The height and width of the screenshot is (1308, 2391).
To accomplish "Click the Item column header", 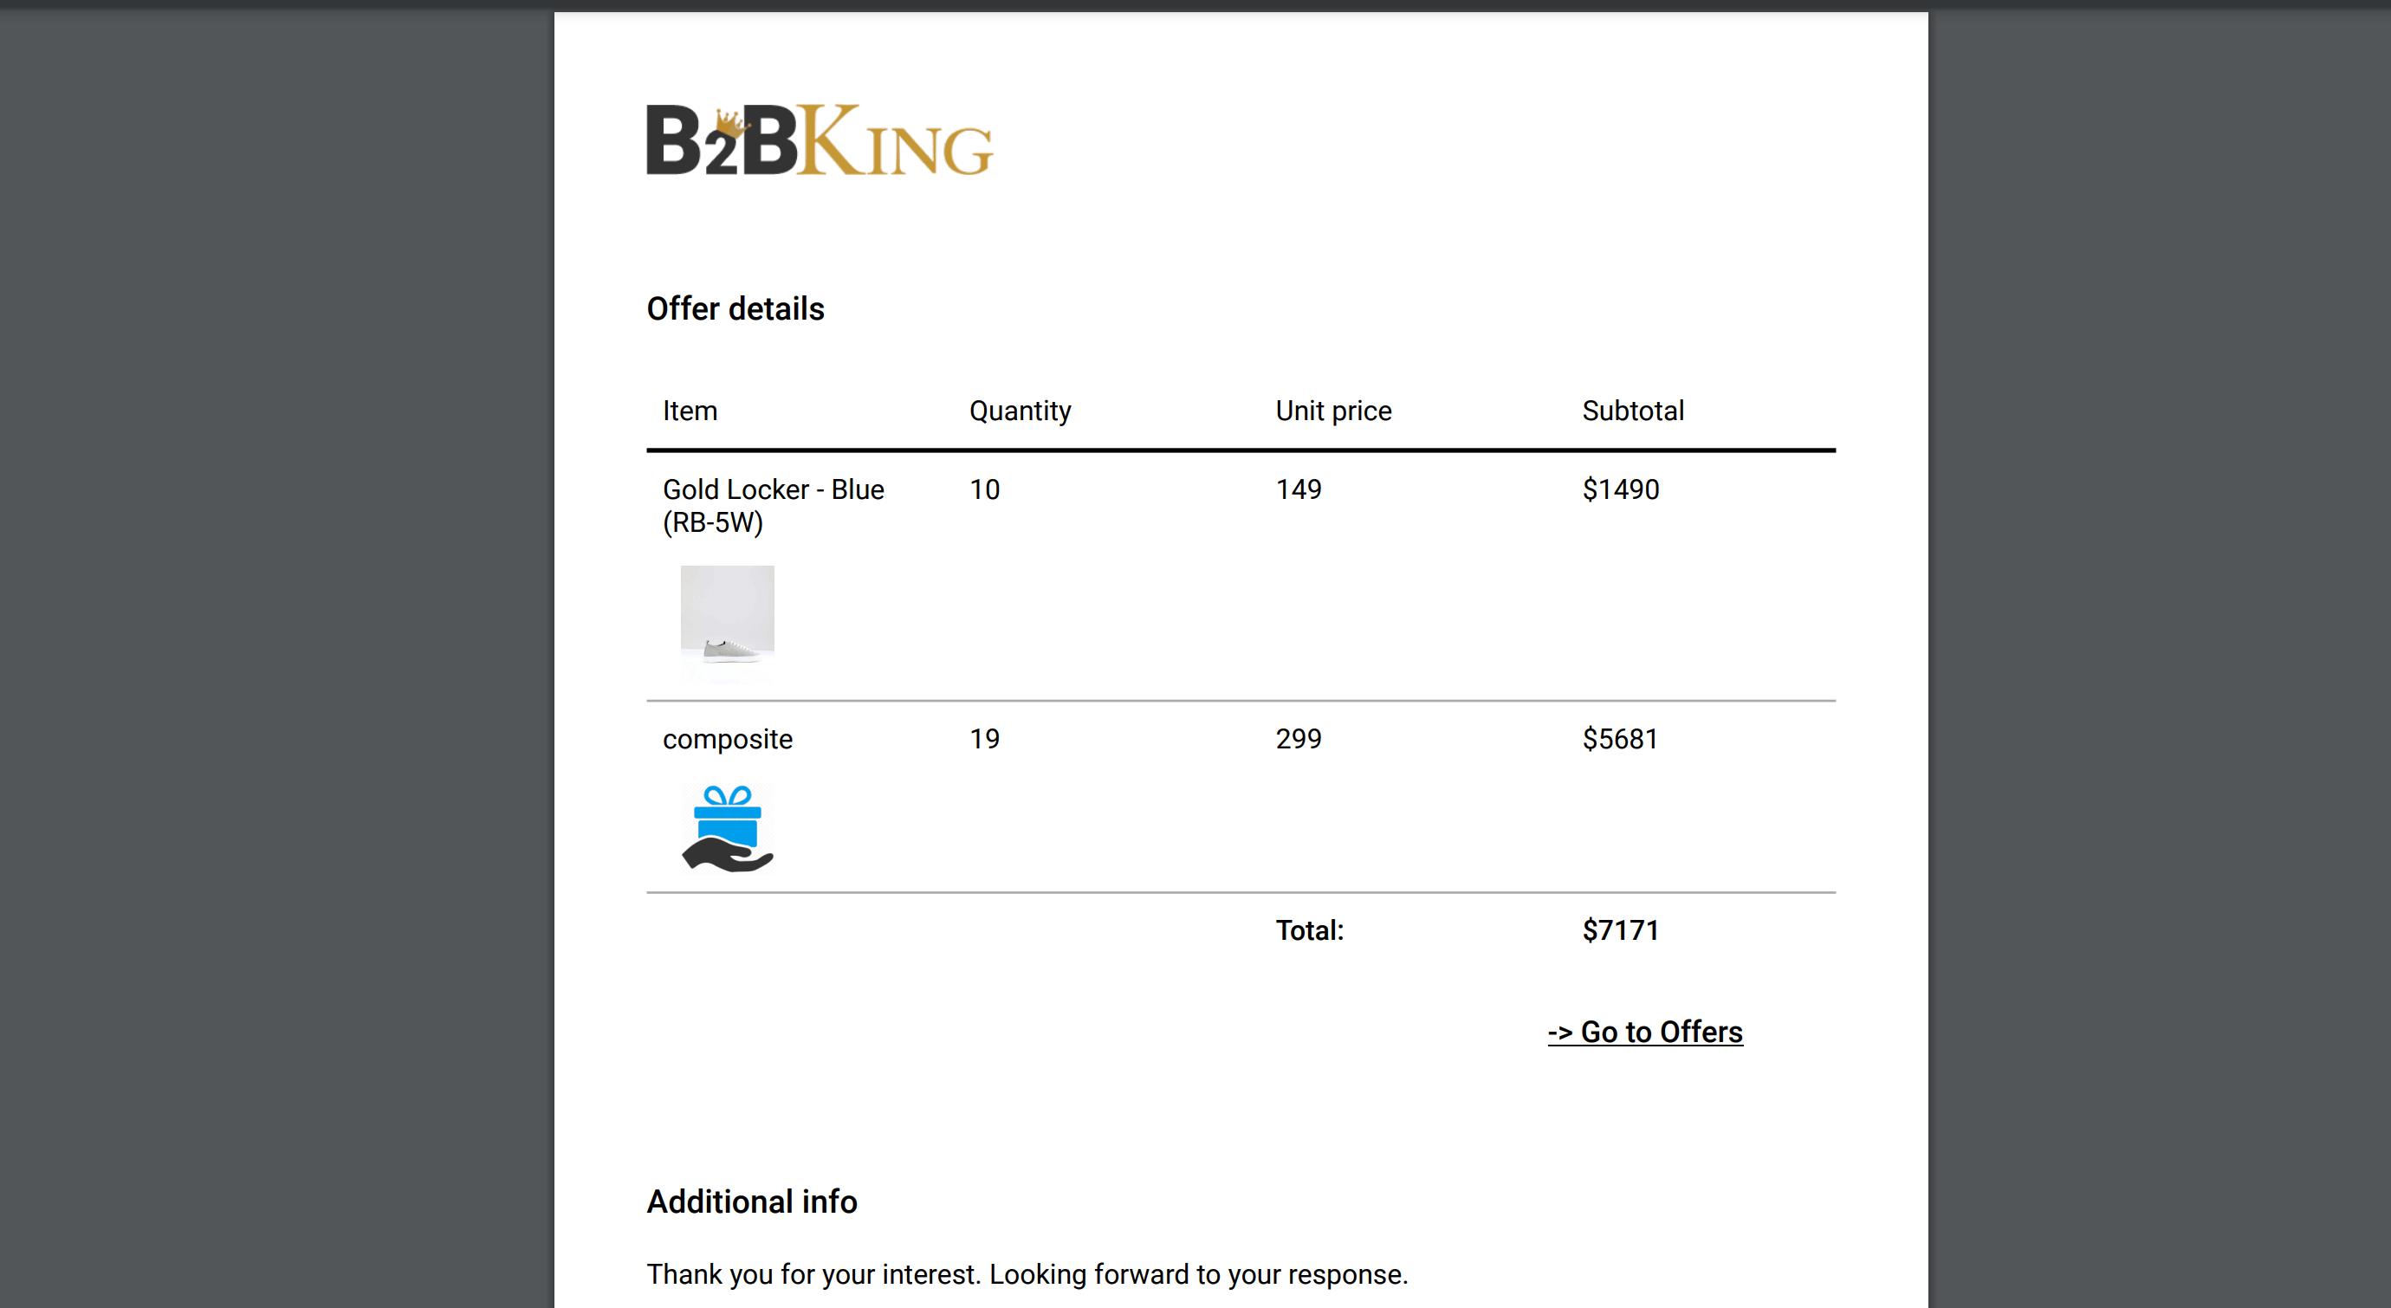I will 689,411.
